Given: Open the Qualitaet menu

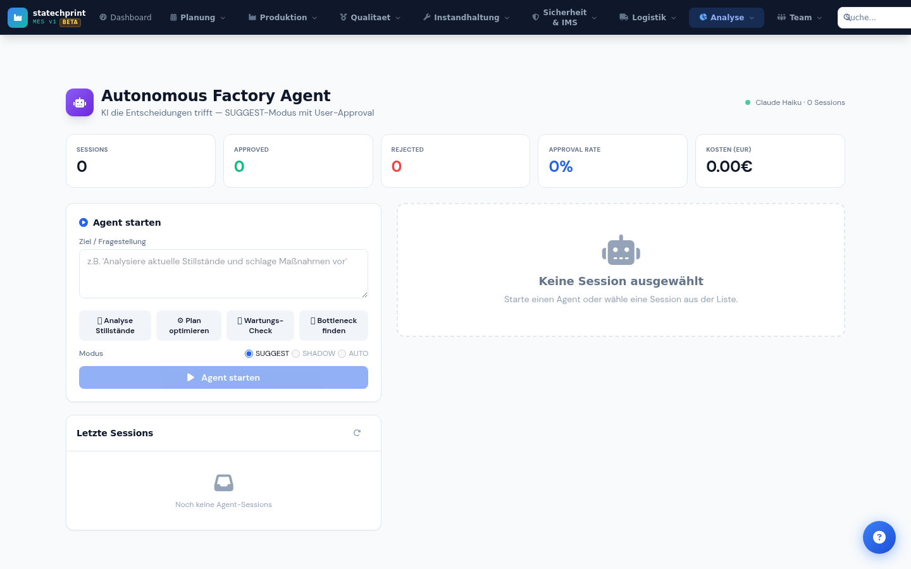Looking at the screenshot, I should click(370, 18).
